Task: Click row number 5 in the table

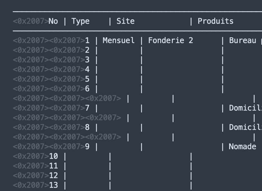Action: [87, 79]
